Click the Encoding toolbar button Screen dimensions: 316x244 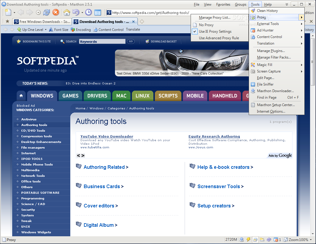tap(81, 29)
